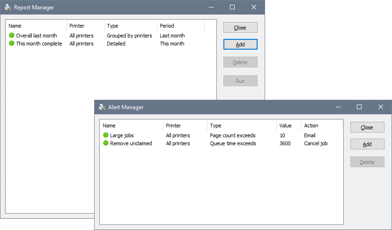Minimize the Report Manager window
392x230 pixels.
[211, 7]
